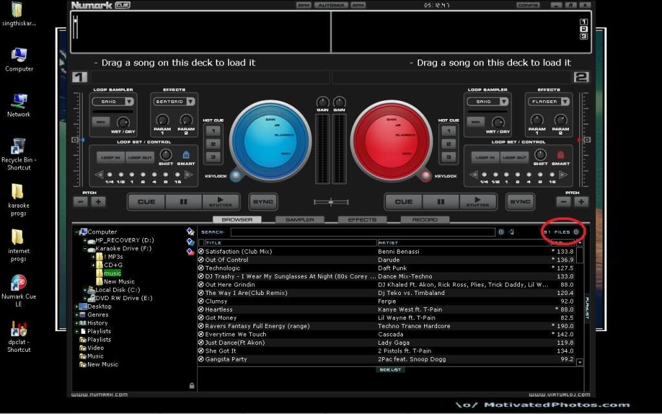
Task: Open the dpclat shortcut on the desktop
Action: coord(19,336)
